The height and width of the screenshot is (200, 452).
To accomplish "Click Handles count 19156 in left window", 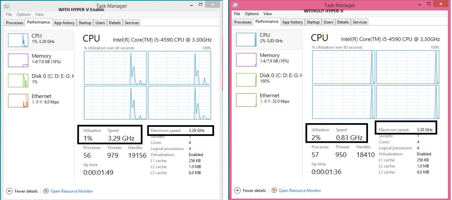I will pyautogui.click(x=137, y=156).
